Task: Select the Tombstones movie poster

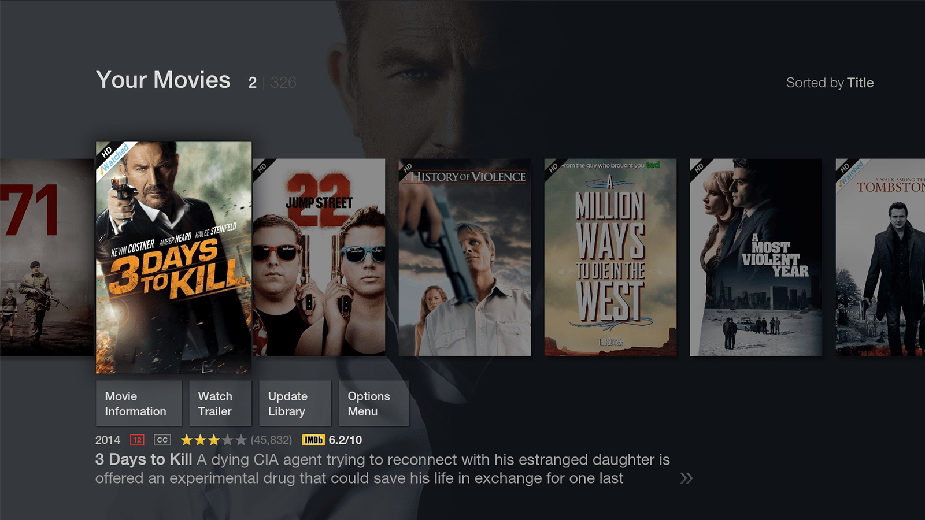Action: 880,257
